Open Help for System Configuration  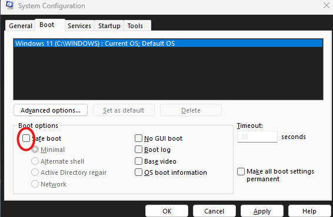point(309,211)
